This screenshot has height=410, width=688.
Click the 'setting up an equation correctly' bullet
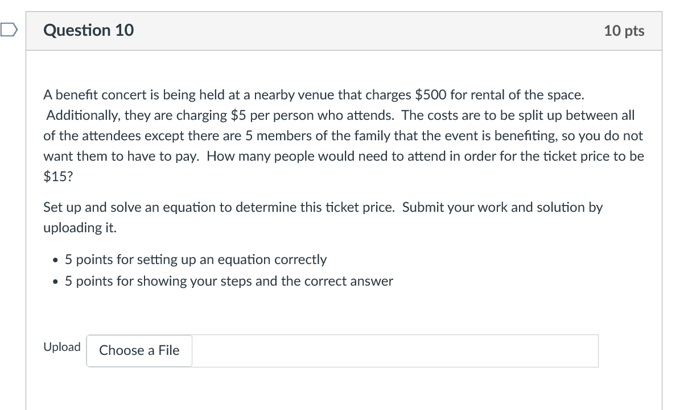(x=196, y=260)
